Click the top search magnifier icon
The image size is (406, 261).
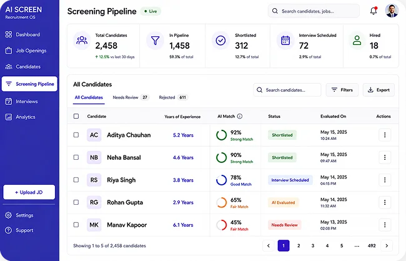pos(275,11)
